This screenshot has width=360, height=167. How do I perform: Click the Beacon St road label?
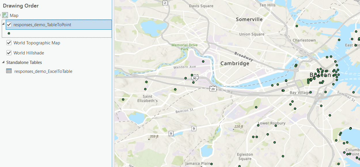point(184,111)
